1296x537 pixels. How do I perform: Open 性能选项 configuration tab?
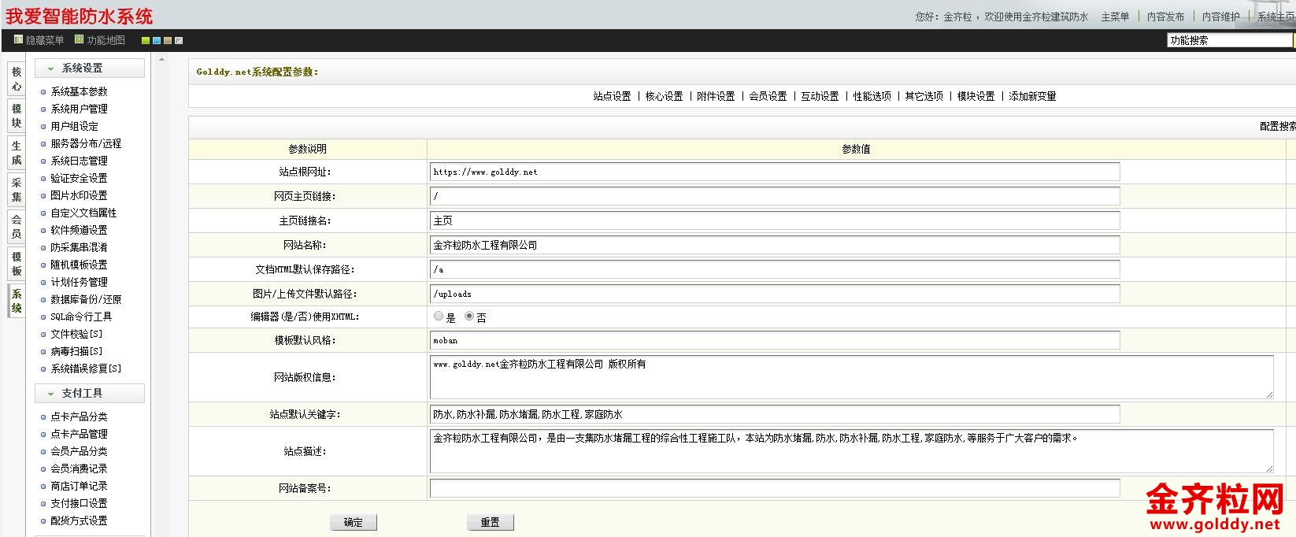pos(872,96)
